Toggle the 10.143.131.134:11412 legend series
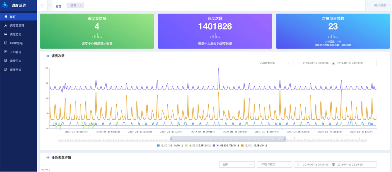Image resolution: width=392 pixels, height=172 pixels. point(170,146)
